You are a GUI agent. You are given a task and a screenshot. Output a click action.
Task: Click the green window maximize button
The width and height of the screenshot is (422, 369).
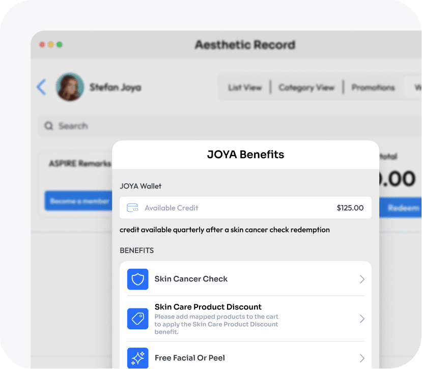pyautogui.click(x=59, y=45)
